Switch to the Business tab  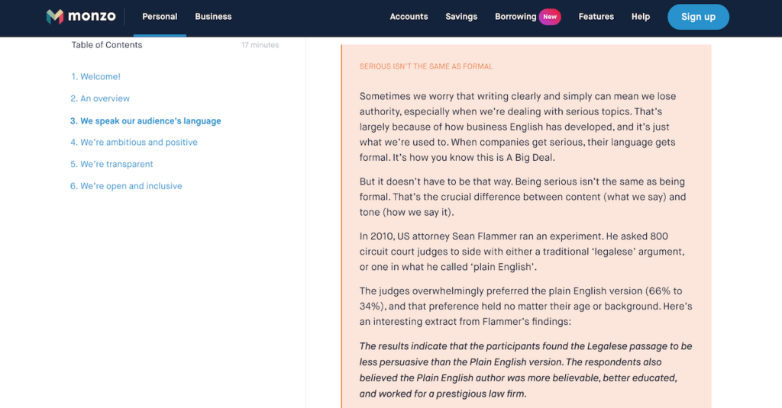213,17
